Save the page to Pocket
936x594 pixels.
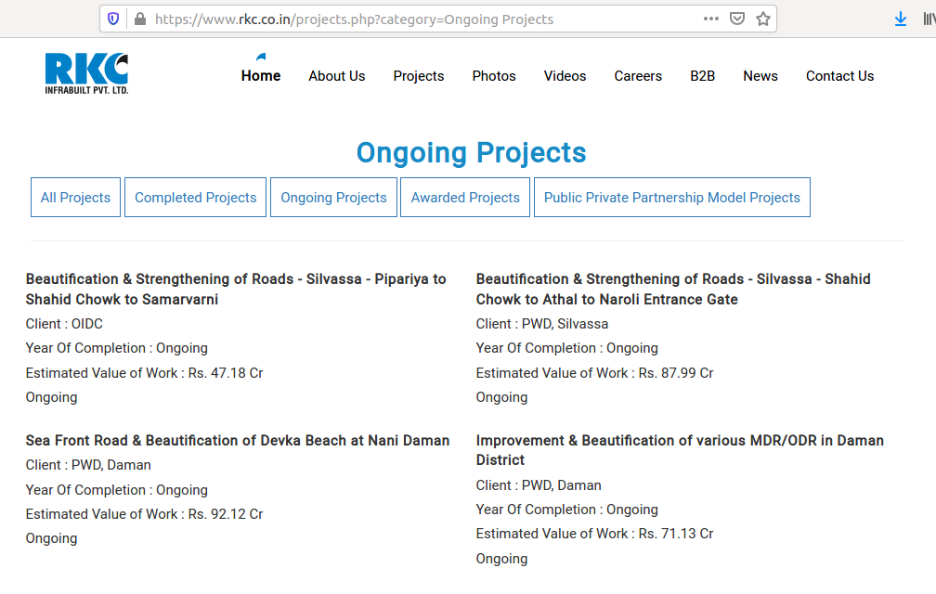pos(737,19)
